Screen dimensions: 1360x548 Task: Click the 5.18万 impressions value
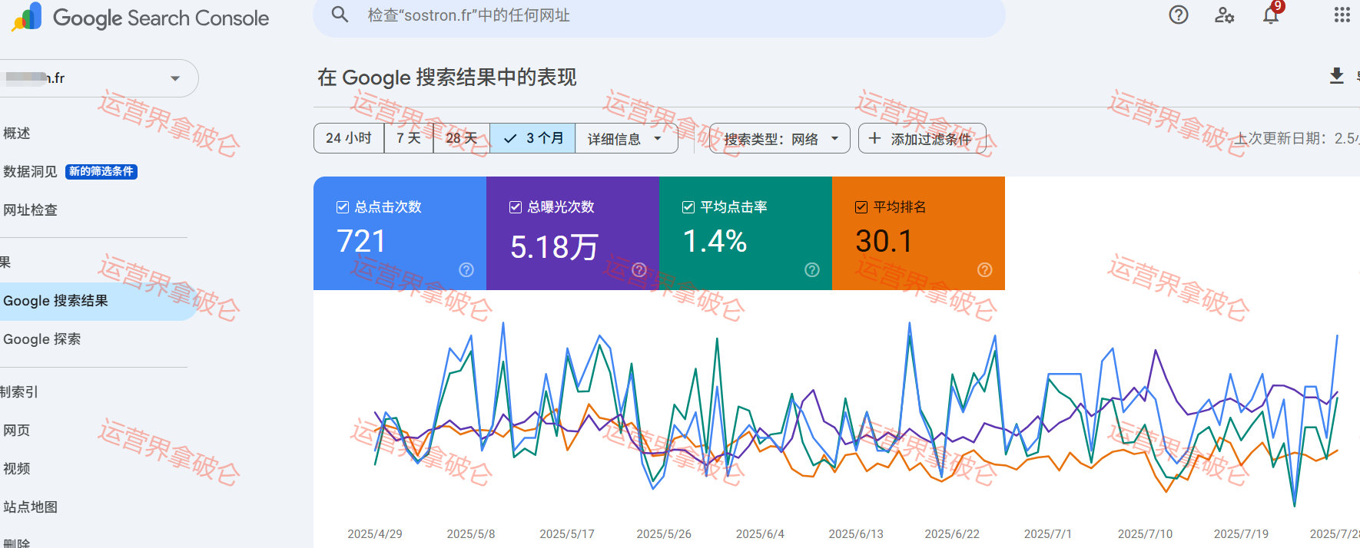click(554, 247)
